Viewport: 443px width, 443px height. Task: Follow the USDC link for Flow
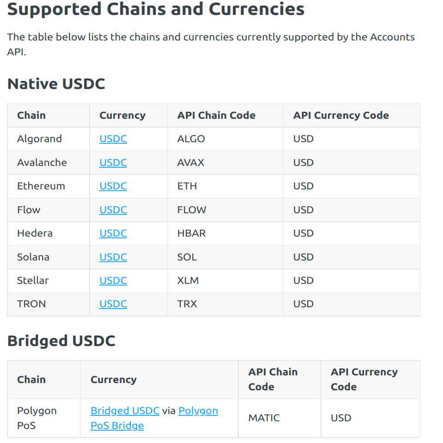coord(113,210)
